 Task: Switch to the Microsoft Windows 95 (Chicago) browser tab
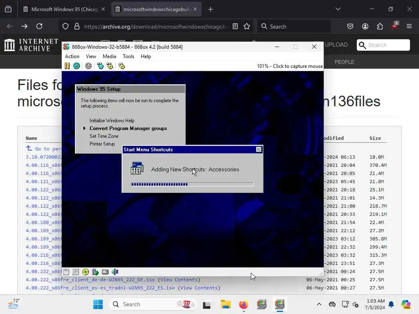point(64,9)
